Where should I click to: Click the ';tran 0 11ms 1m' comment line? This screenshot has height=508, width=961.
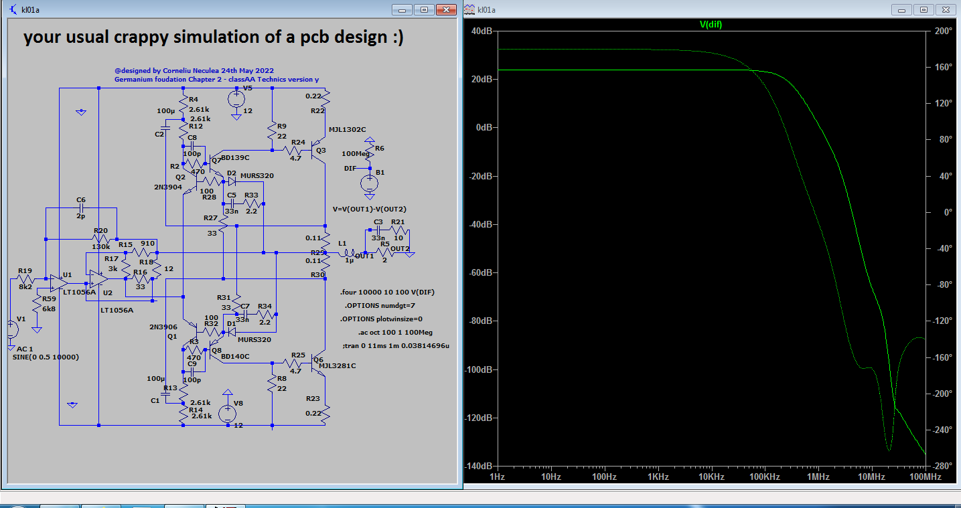(x=395, y=346)
